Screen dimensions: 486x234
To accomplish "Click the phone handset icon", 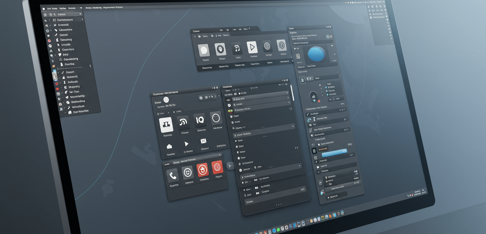I will (x=173, y=176).
